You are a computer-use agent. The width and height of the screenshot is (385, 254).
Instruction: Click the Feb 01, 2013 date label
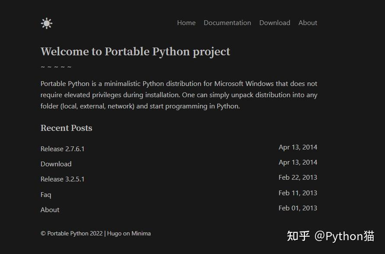pyautogui.click(x=298, y=208)
